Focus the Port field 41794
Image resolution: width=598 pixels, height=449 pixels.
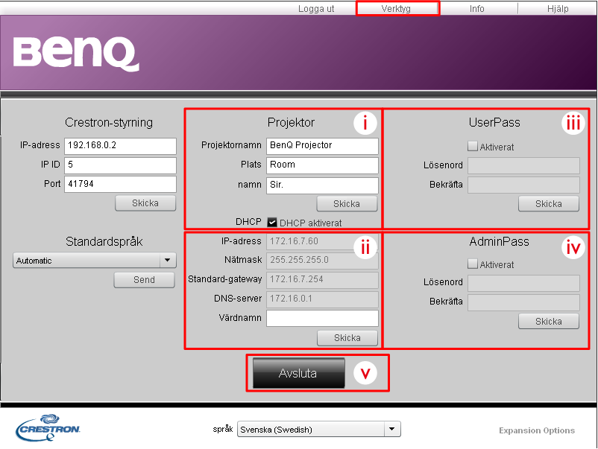coord(120,185)
